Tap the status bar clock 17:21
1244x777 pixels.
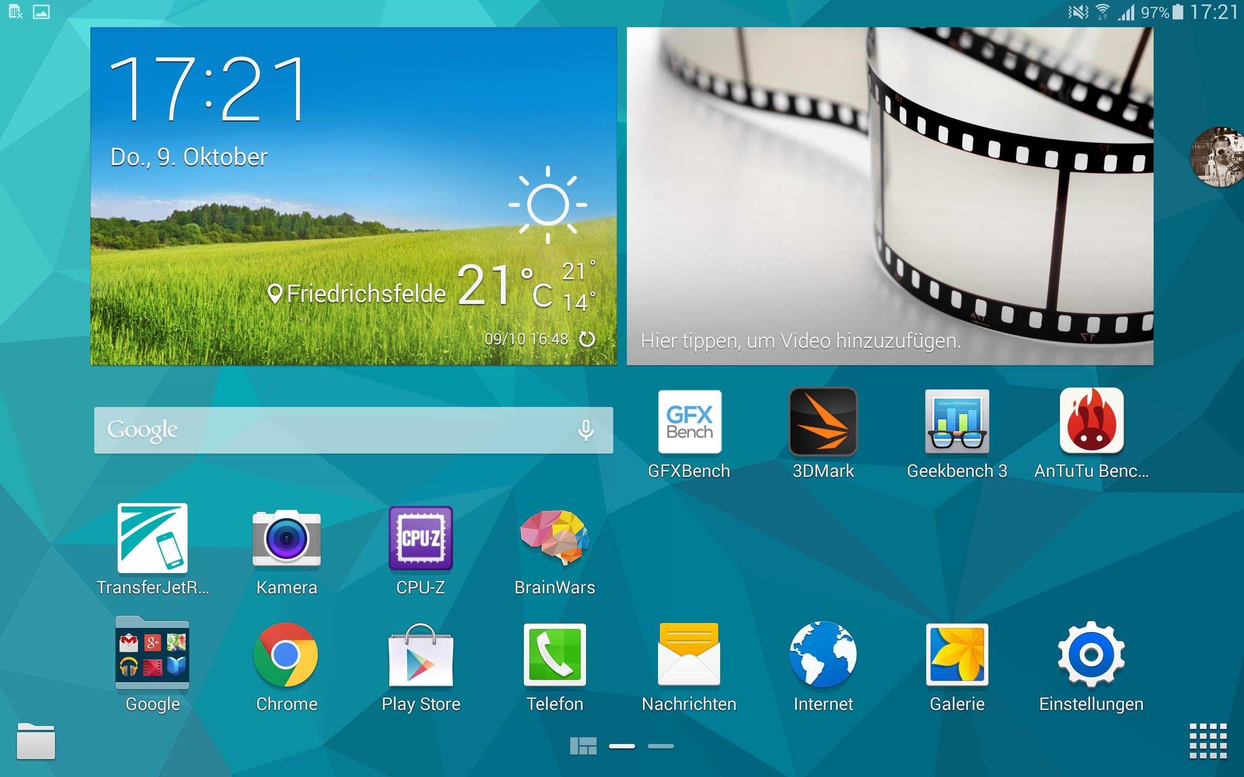click(x=1213, y=12)
